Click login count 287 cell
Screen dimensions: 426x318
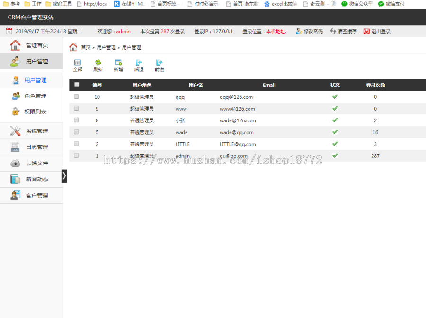(375, 156)
